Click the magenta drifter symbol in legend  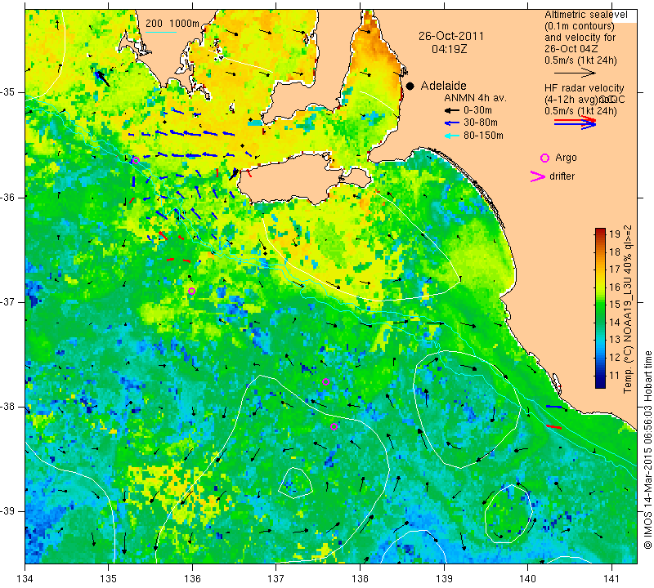click(x=537, y=176)
